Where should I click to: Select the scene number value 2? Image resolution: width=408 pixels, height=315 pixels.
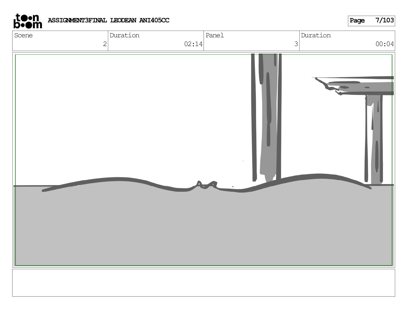[105, 44]
